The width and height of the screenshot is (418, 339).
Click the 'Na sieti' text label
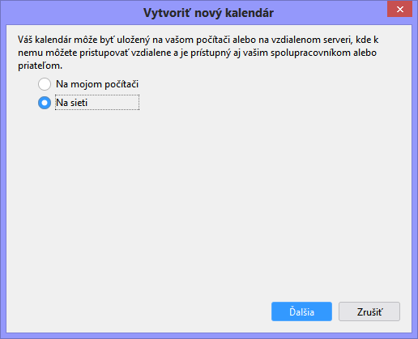[71, 103]
